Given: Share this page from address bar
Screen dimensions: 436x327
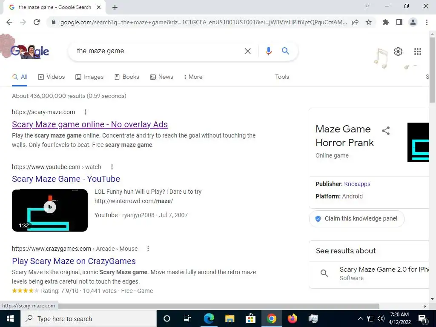Looking at the screenshot, I should (x=355, y=22).
